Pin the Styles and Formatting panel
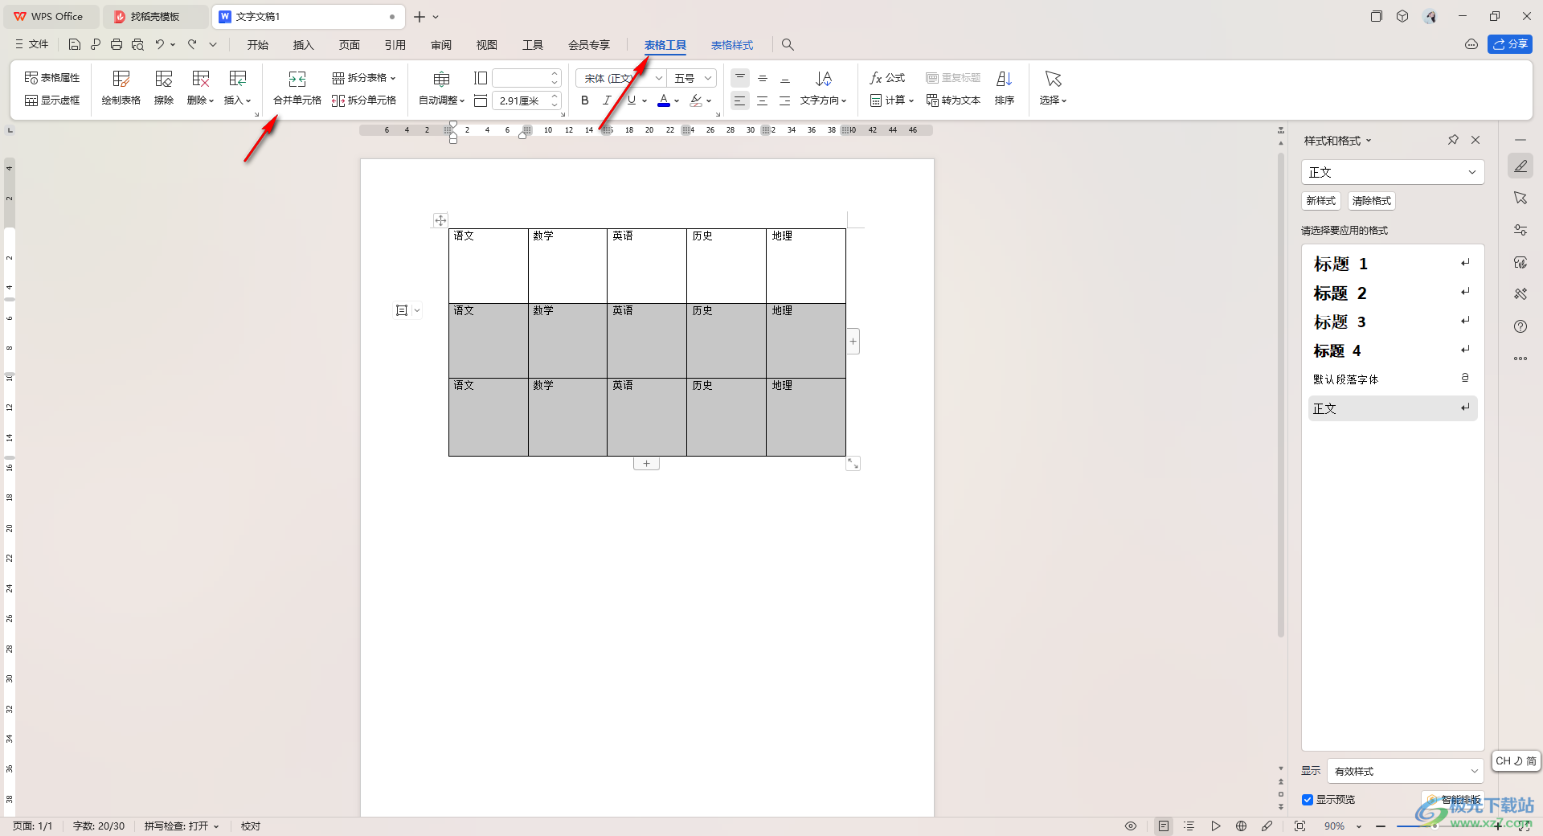Viewport: 1543px width, 836px height. point(1453,140)
